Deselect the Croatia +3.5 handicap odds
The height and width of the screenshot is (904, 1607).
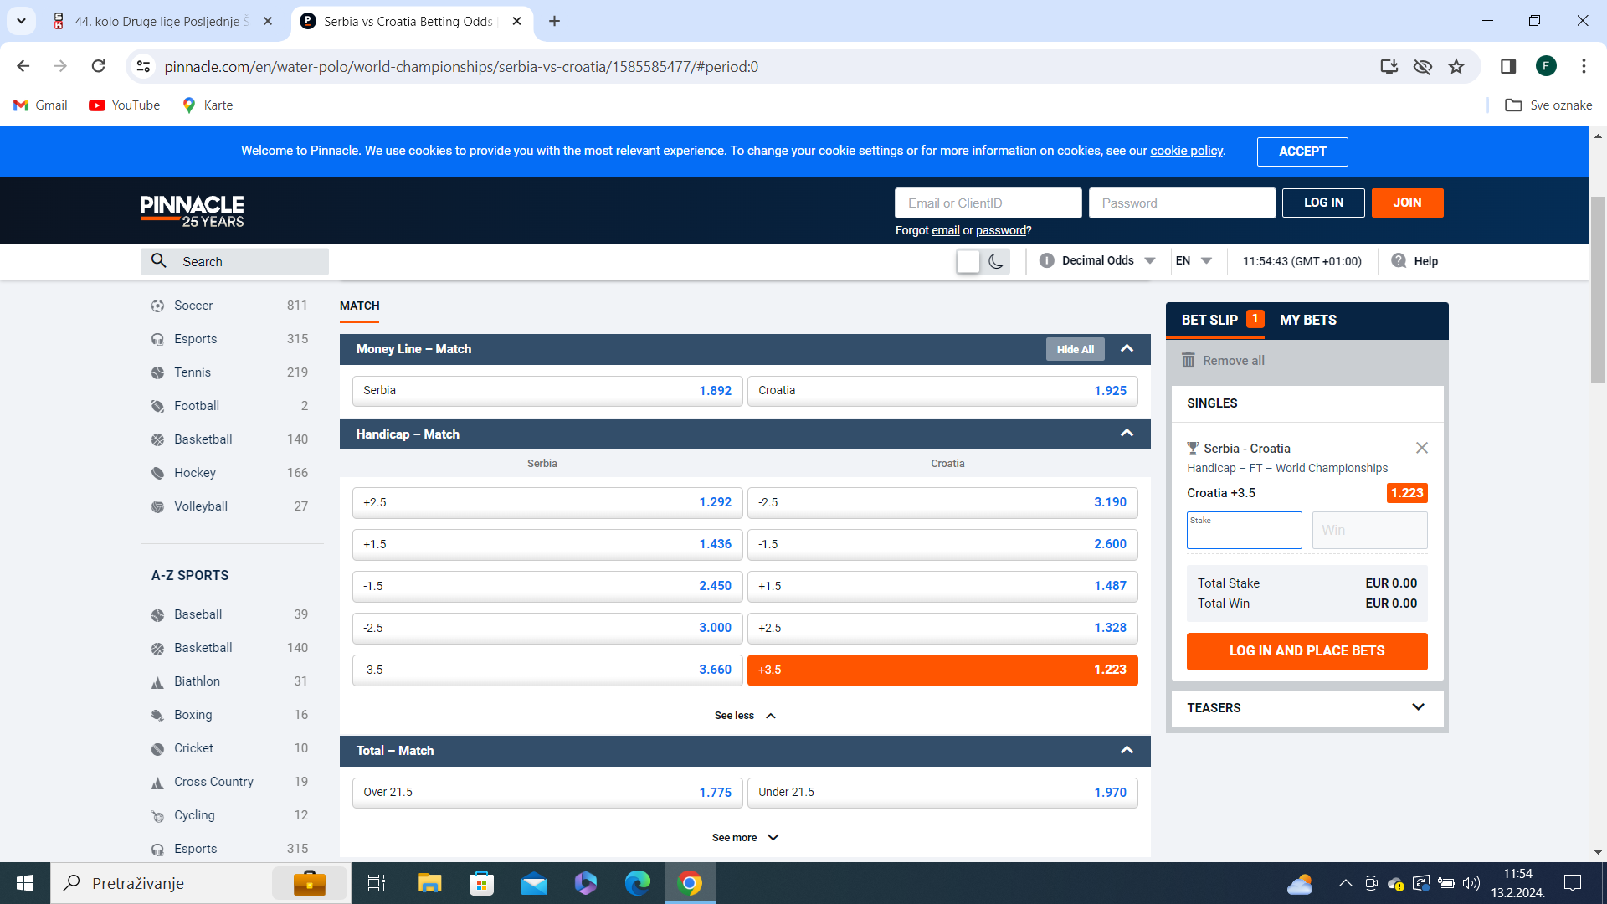942,670
